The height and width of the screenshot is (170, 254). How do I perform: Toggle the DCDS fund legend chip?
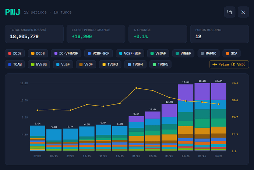coord(38,53)
